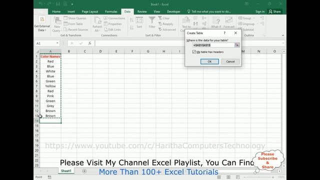Viewport: 320px width, 180px height.
Task: Open the Properties command in Connections group
Action: click(113, 24)
